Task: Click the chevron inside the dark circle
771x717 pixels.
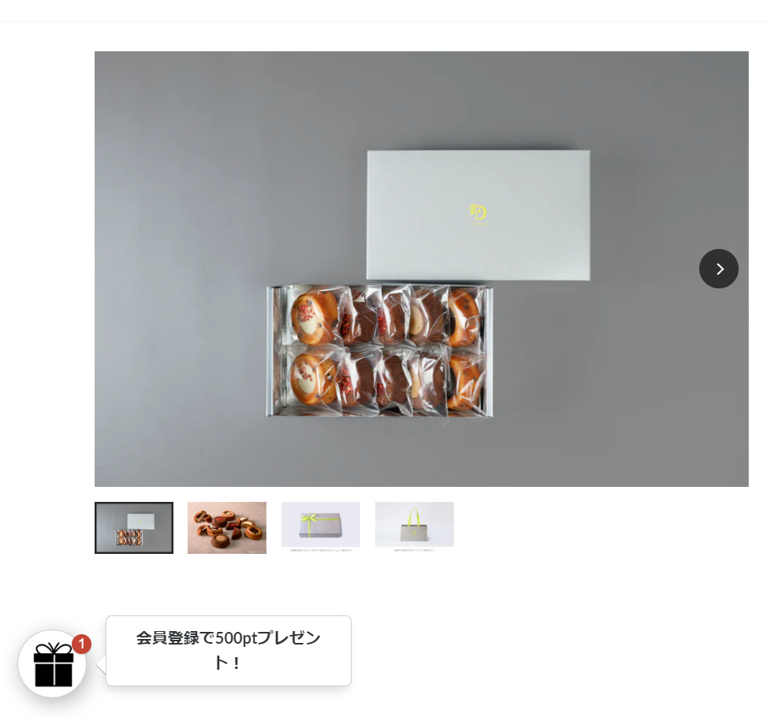Action: click(x=720, y=269)
